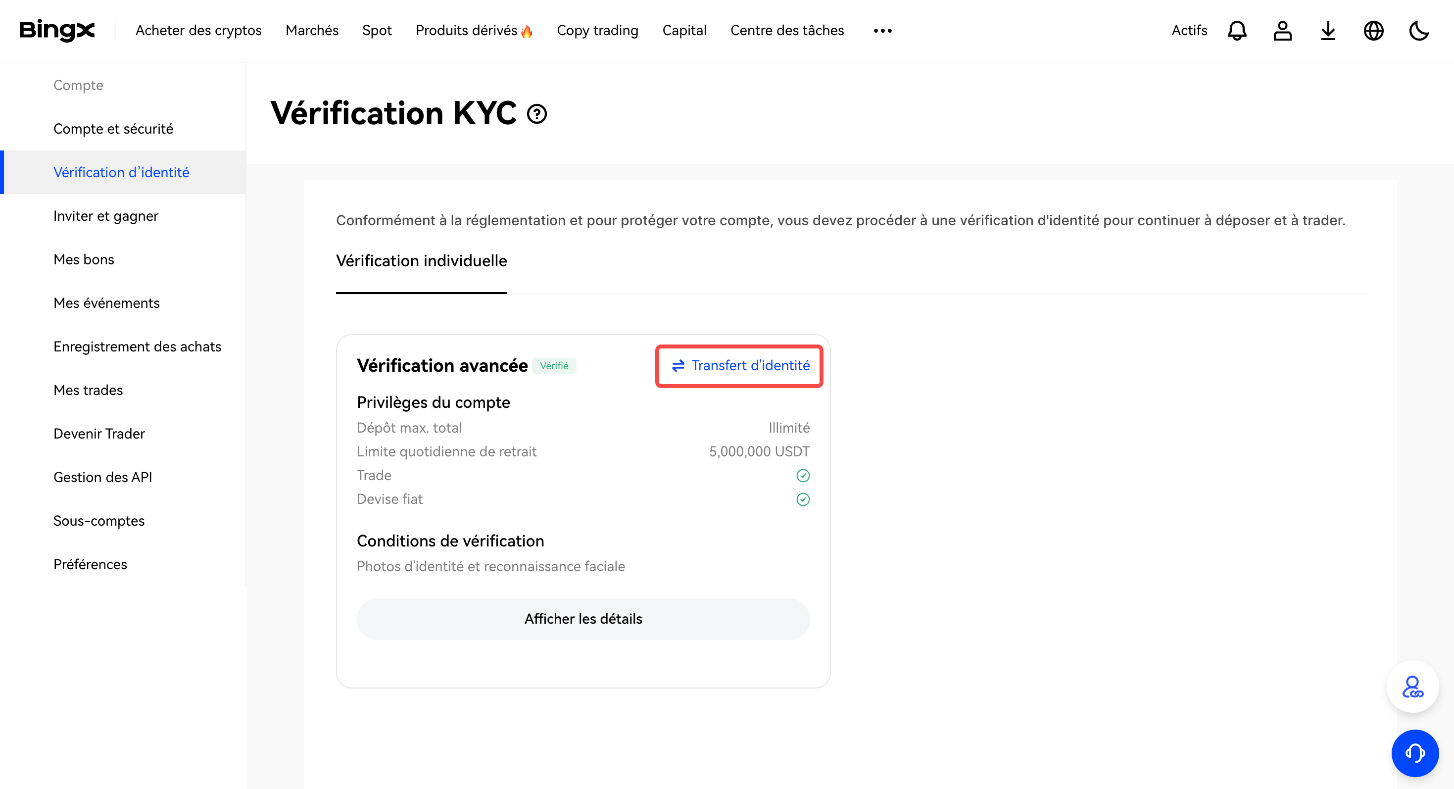Click the Vérifié status badge
The image size is (1454, 789).
[554, 366]
